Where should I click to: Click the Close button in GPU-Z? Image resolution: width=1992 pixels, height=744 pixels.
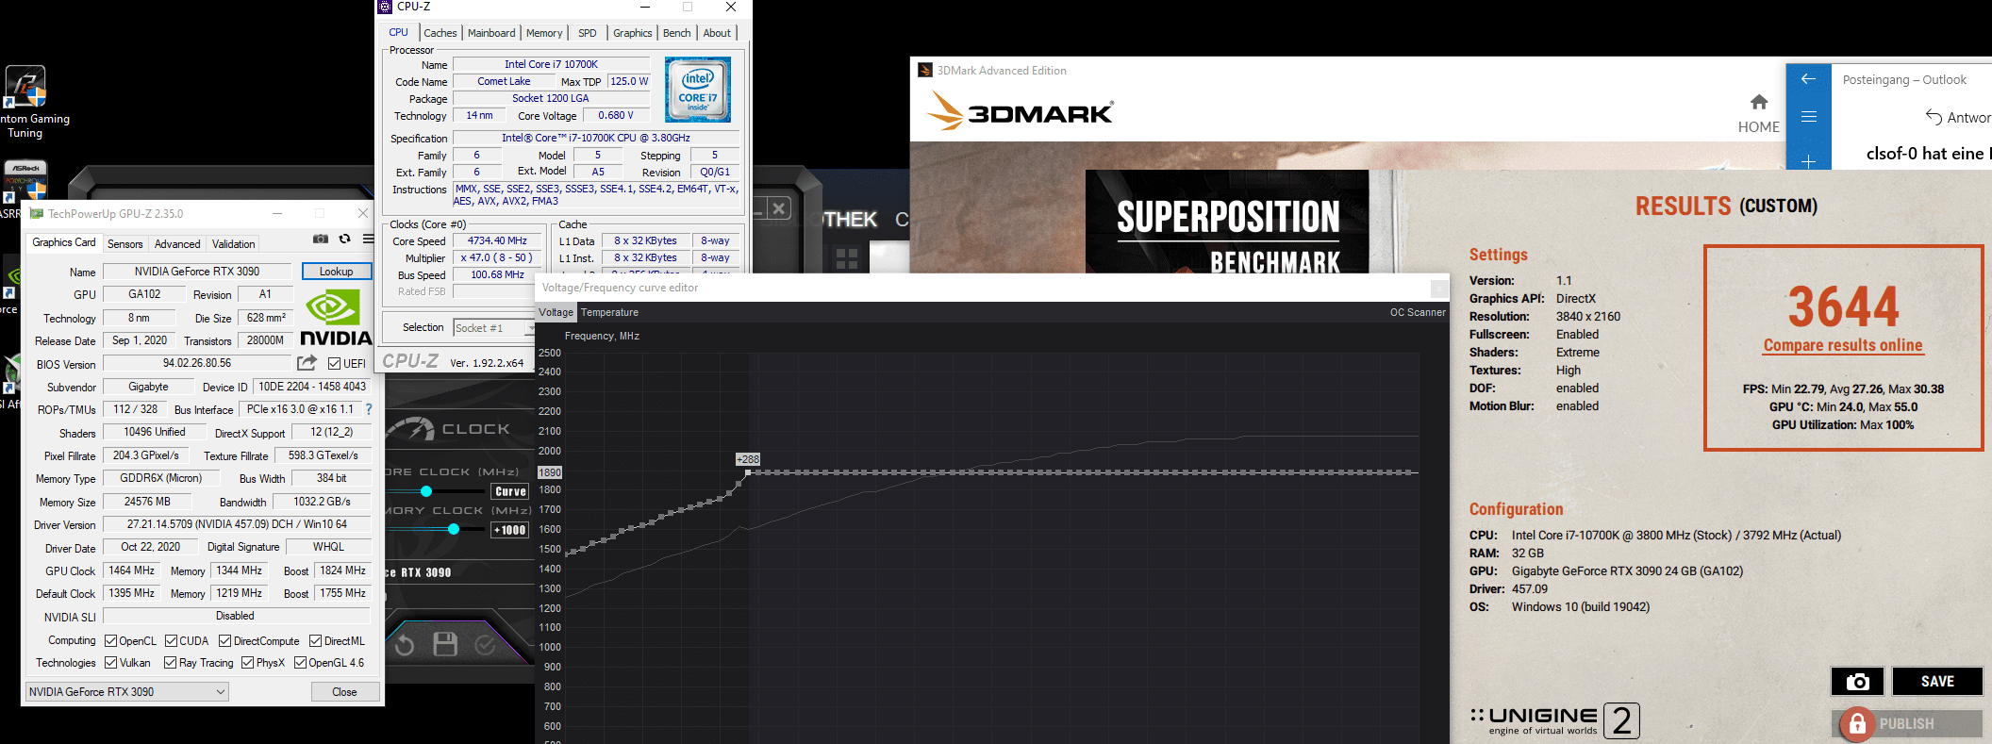coord(344,692)
